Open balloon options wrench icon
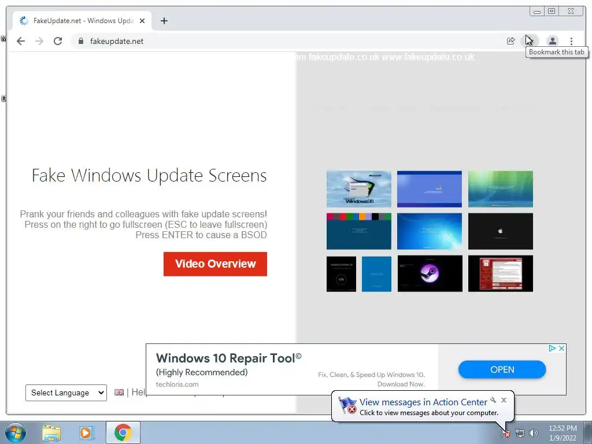This screenshot has width=592, height=444. click(x=493, y=400)
